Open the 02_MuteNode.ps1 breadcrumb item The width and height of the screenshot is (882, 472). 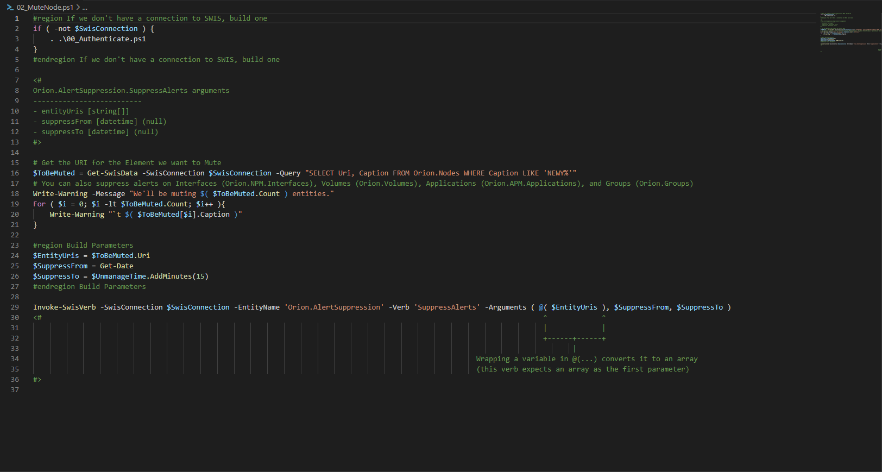[45, 8]
